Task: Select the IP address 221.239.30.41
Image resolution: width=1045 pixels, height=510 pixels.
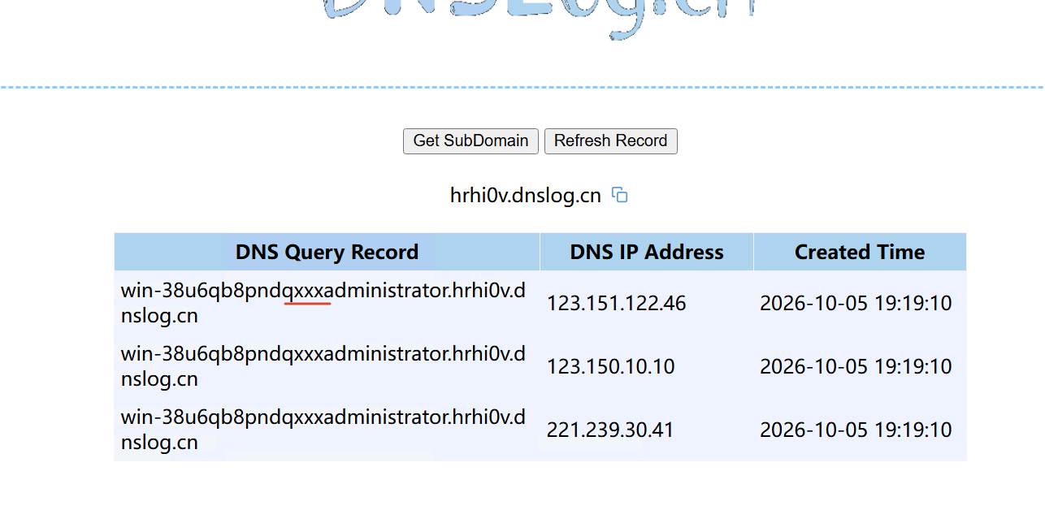Action: (x=610, y=430)
